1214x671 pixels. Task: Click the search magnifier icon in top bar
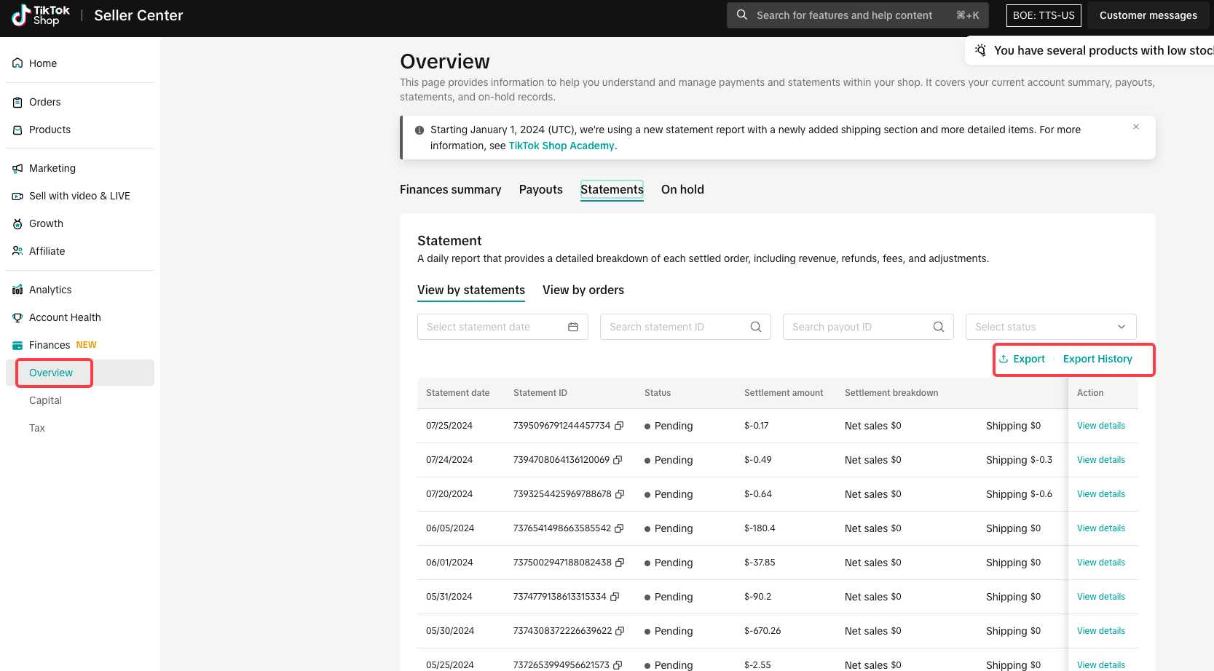click(x=741, y=15)
